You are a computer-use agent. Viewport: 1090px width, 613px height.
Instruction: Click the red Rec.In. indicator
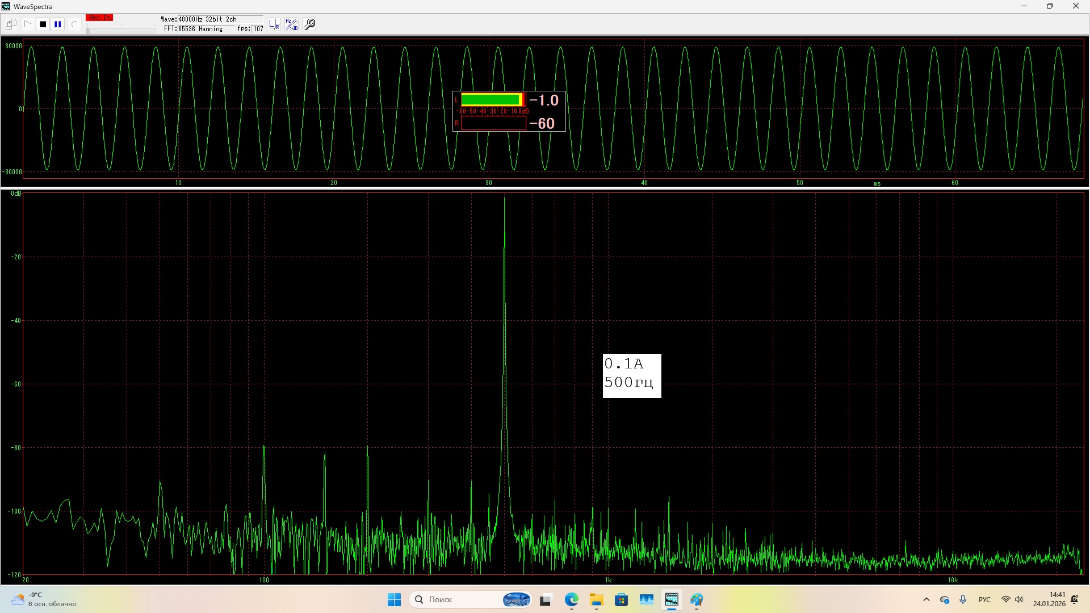coord(99,18)
